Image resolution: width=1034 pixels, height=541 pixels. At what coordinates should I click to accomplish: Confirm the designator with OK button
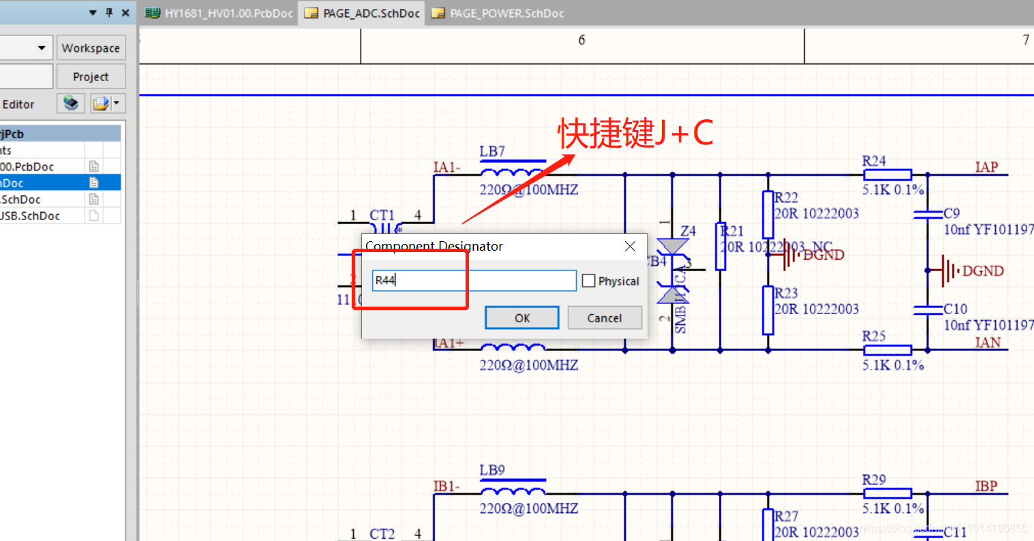coord(522,318)
